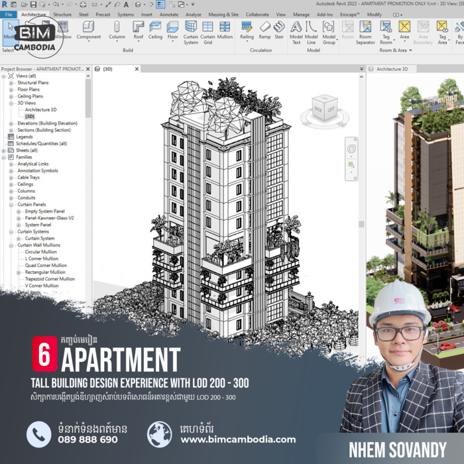Select the Area tool
The width and height of the screenshot is (464, 464).
click(404, 31)
